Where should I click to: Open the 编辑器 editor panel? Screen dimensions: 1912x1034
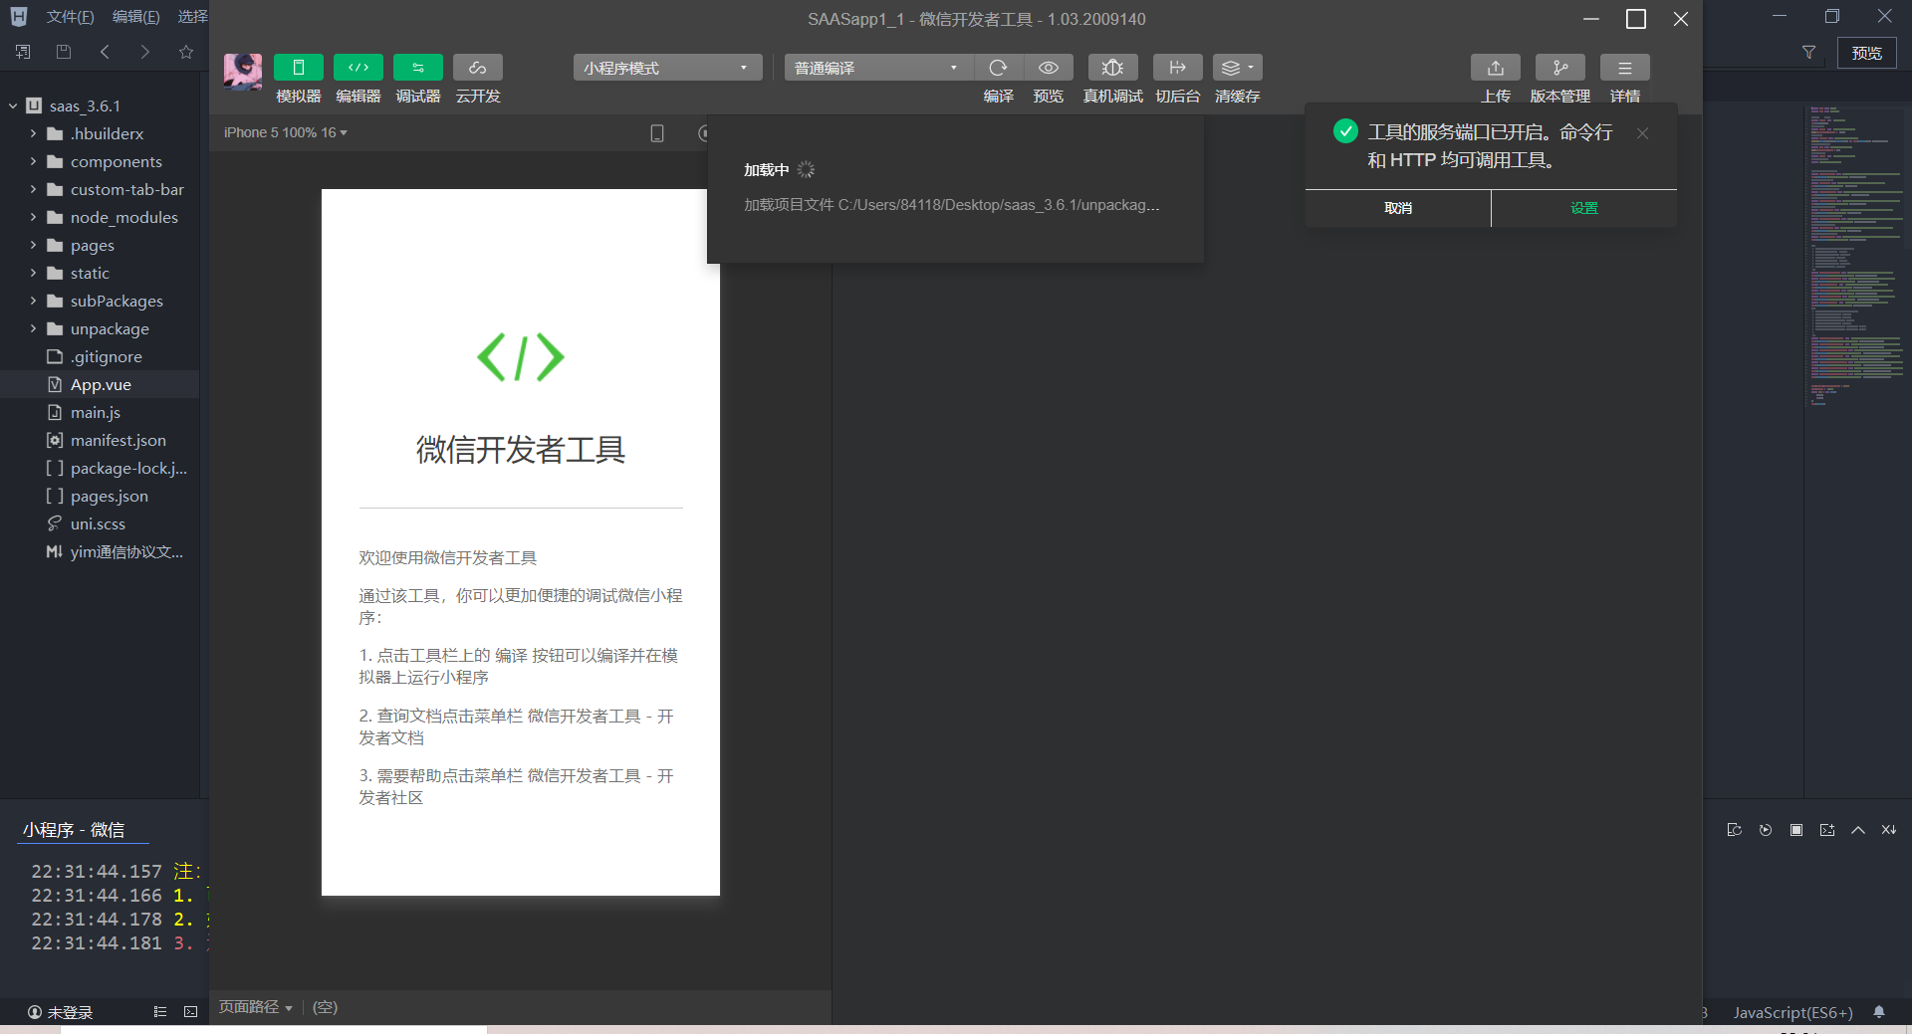[358, 67]
